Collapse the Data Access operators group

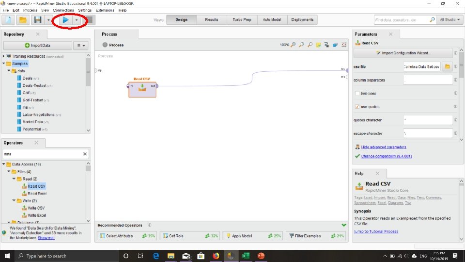tap(3, 164)
